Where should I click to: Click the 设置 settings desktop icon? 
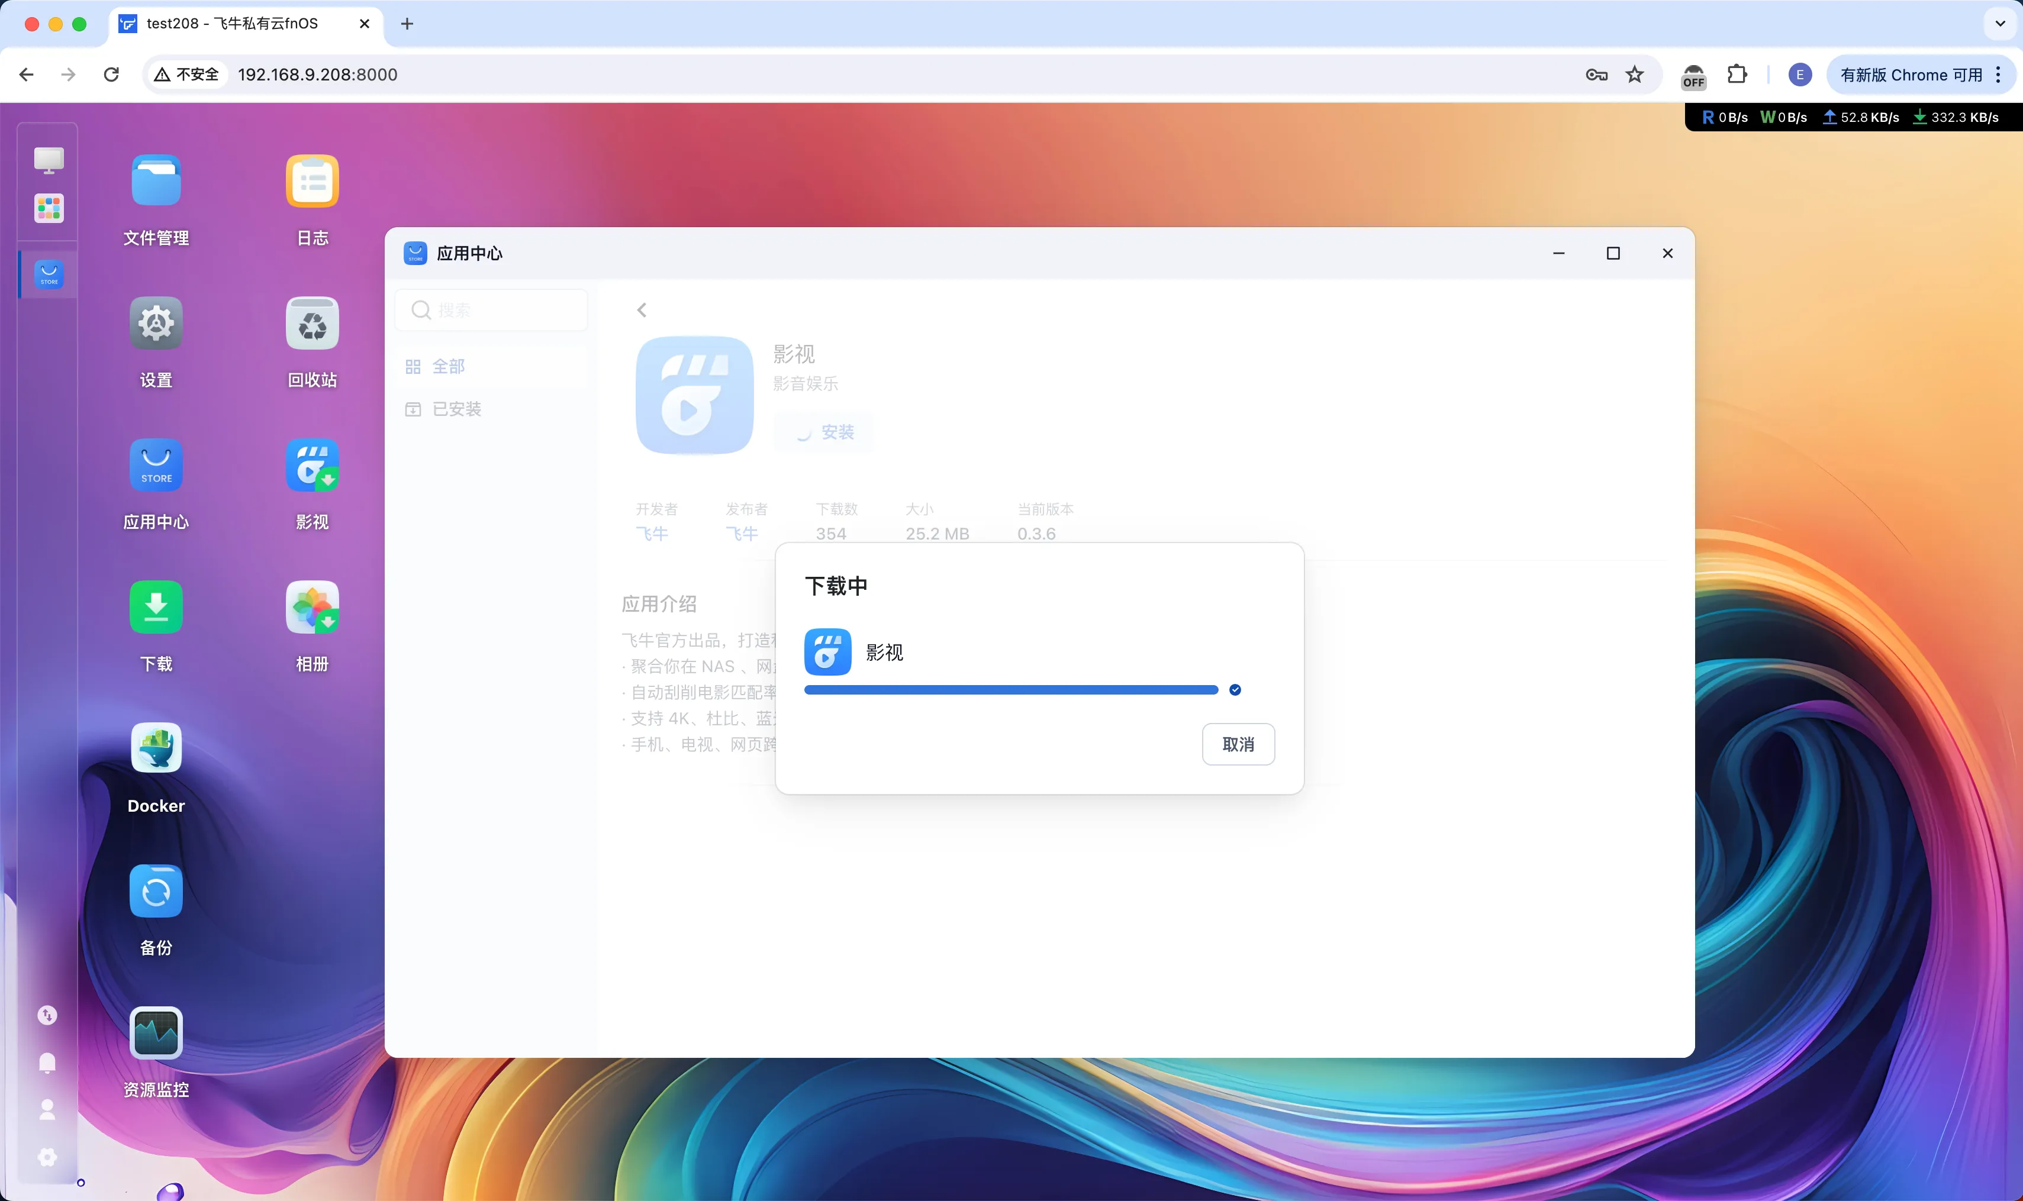[x=156, y=323]
